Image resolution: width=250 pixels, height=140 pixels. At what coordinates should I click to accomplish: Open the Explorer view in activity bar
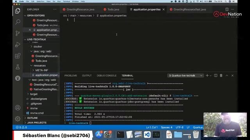[x=18, y=11]
